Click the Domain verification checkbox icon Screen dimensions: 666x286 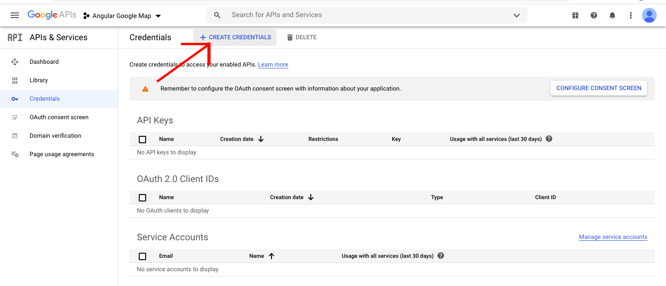click(x=15, y=136)
